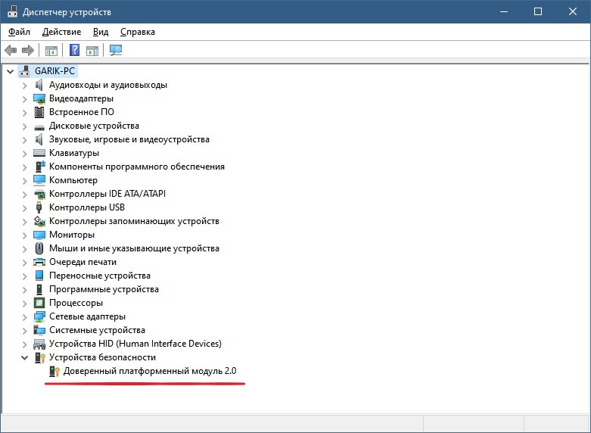
Task: Click the icon of Устройства HID
Action: 39,344
